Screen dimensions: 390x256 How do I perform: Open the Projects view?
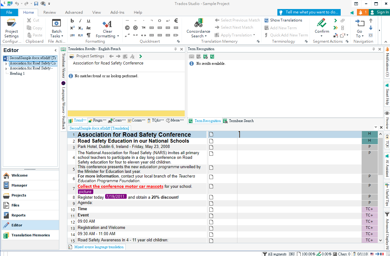pyautogui.click(x=30, y=195)
